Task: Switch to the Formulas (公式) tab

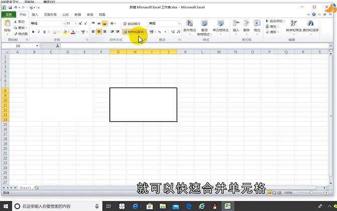Action: click(65, 15)
